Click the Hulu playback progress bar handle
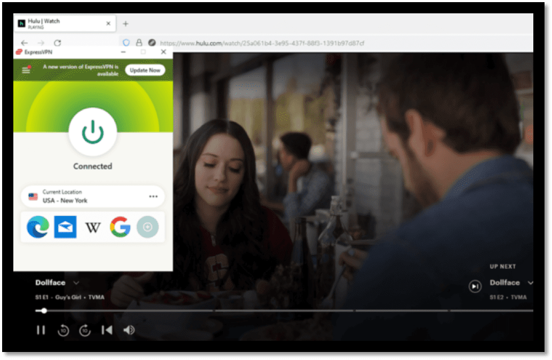This screenshot has height=360, width=552. point(44,311)
